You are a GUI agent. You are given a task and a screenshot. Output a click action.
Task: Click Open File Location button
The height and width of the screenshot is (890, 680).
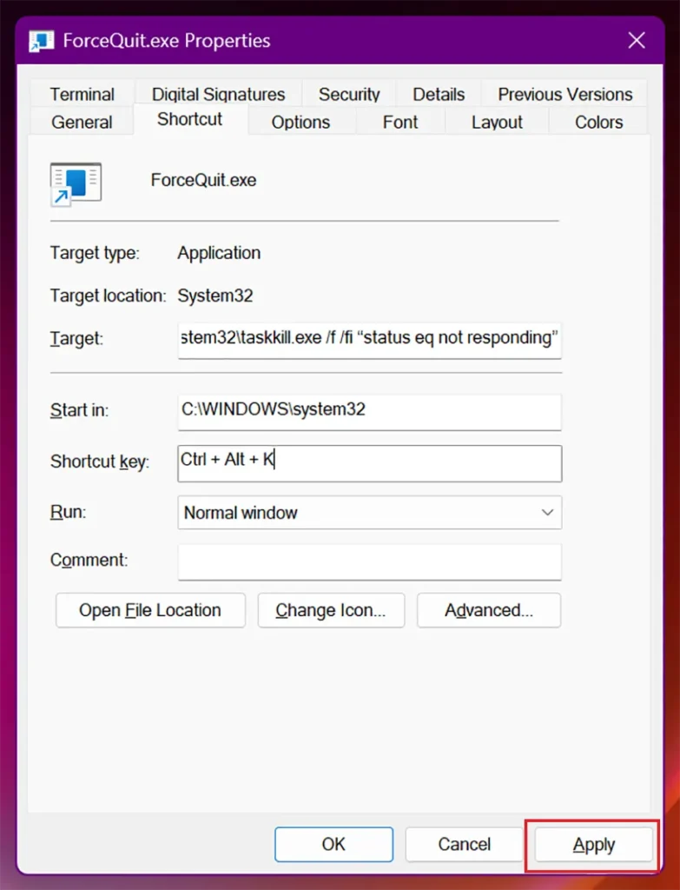[x=150, y=610]
